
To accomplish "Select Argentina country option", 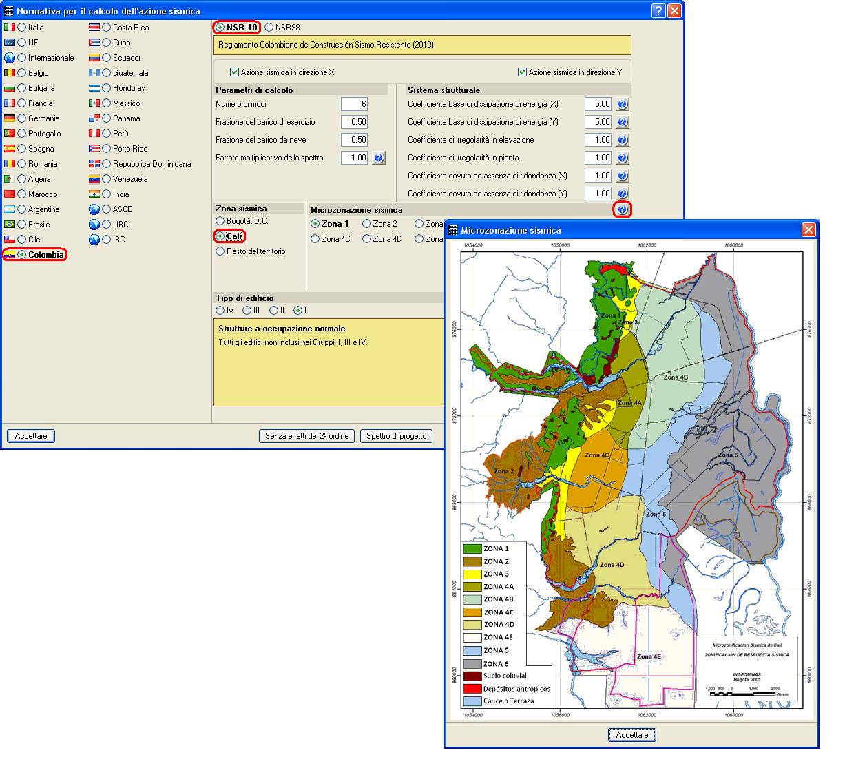I will pyautogui.click(x=22, y=209).
